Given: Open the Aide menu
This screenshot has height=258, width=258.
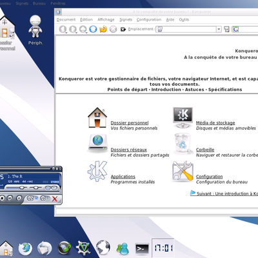Looking at the screenshot, I should click(170, 19).
